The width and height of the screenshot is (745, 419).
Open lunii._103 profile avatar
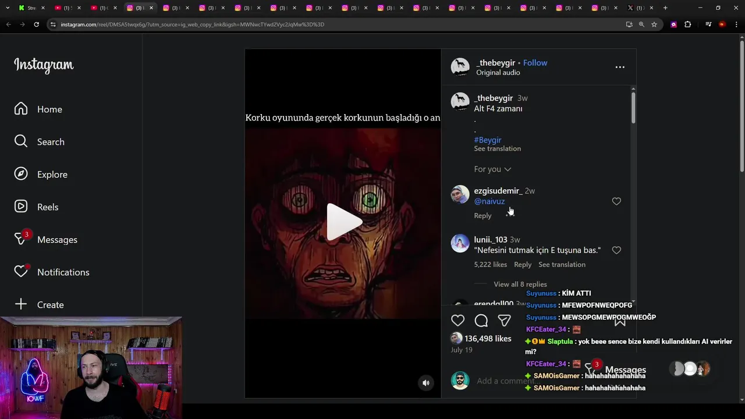tap(460, 243)
